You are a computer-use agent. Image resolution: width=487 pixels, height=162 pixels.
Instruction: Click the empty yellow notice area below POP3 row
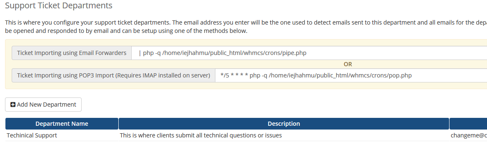coord(246,86)
